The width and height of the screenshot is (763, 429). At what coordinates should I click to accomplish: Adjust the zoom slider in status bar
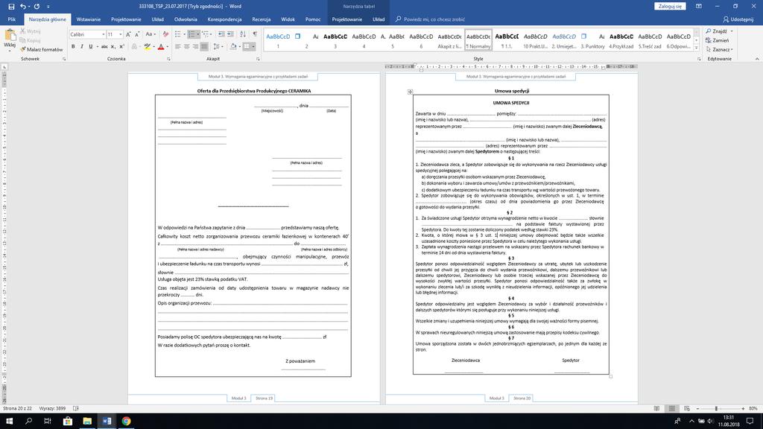pyautogui.click(x=716, y=409)
